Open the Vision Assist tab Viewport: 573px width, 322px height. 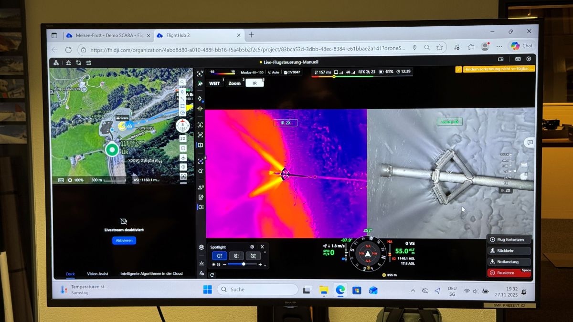(97, 274)
